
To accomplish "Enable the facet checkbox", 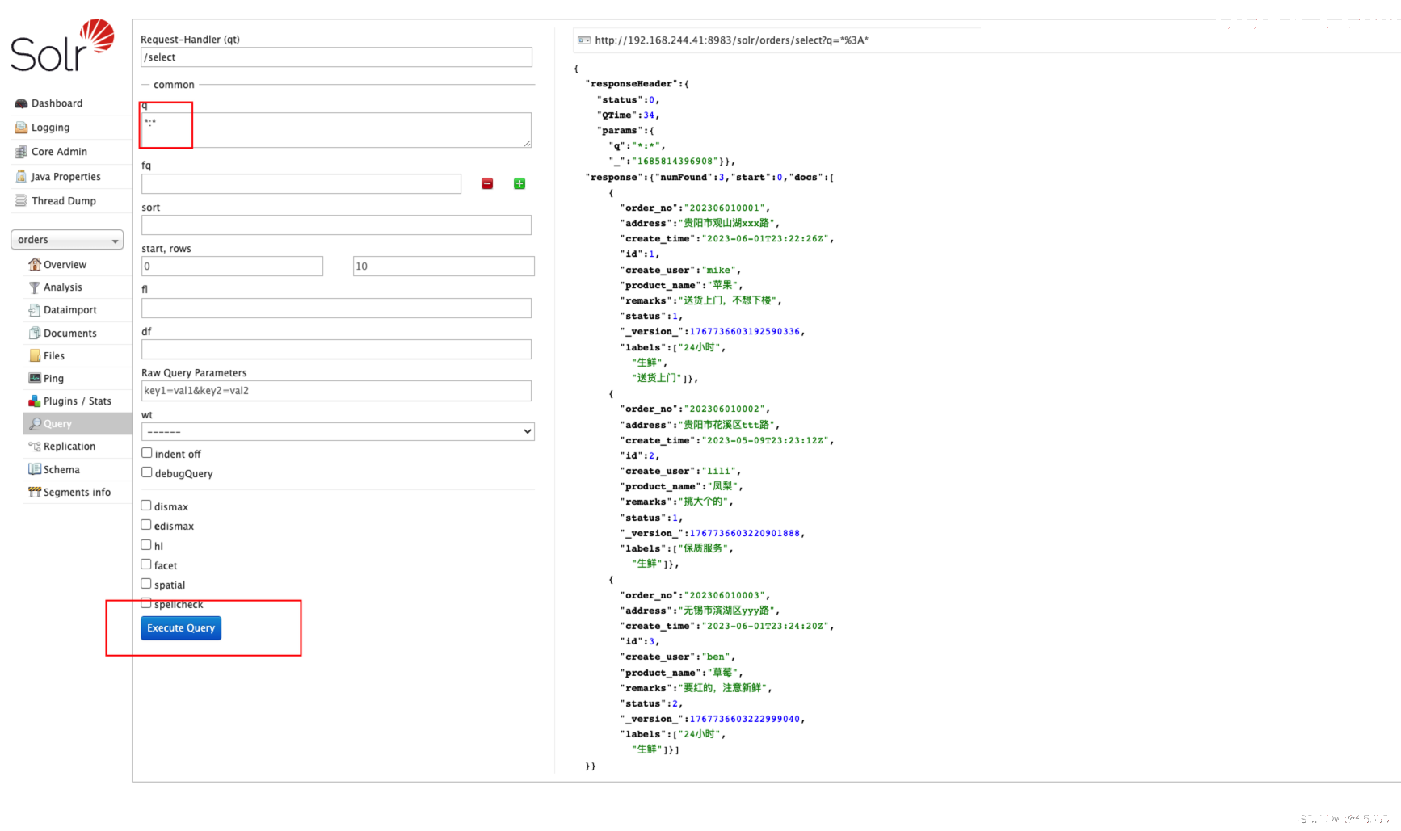I will point(146,564).
